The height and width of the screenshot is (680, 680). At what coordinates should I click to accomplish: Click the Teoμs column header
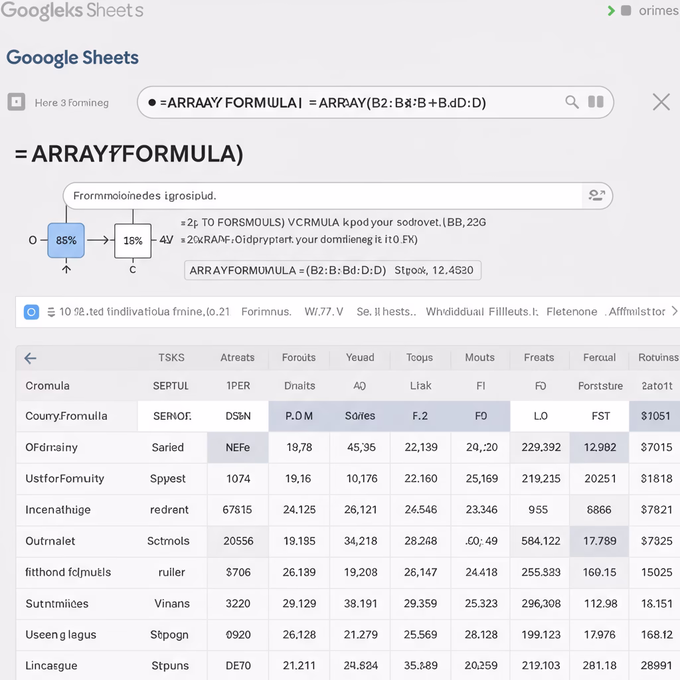tap(420, 358)
